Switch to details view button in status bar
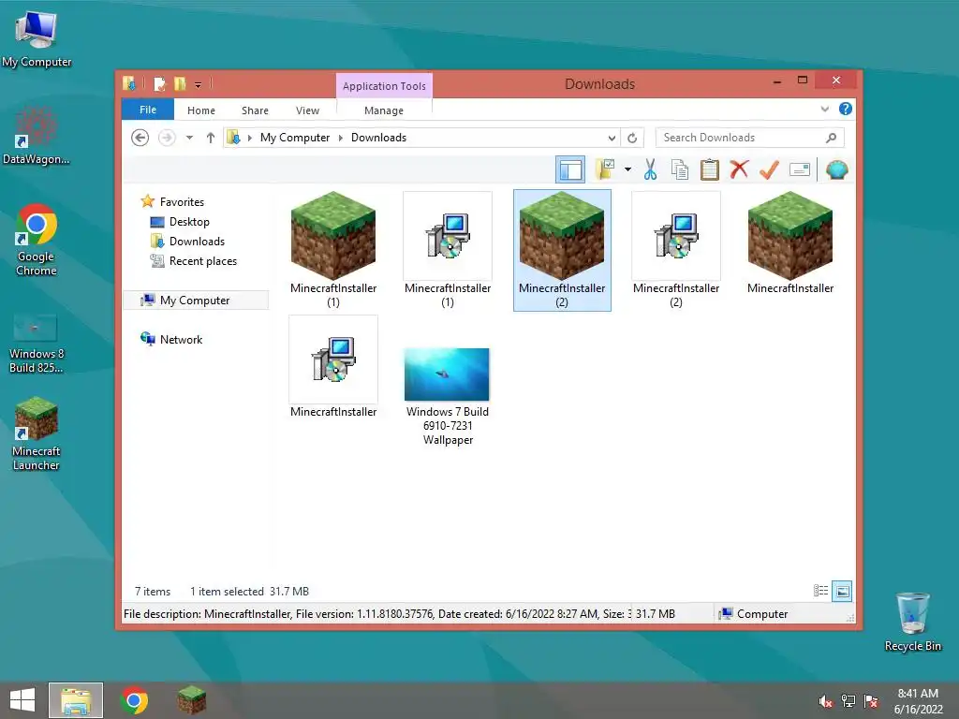This screenshot has width=959, height=719. [820, 591]
